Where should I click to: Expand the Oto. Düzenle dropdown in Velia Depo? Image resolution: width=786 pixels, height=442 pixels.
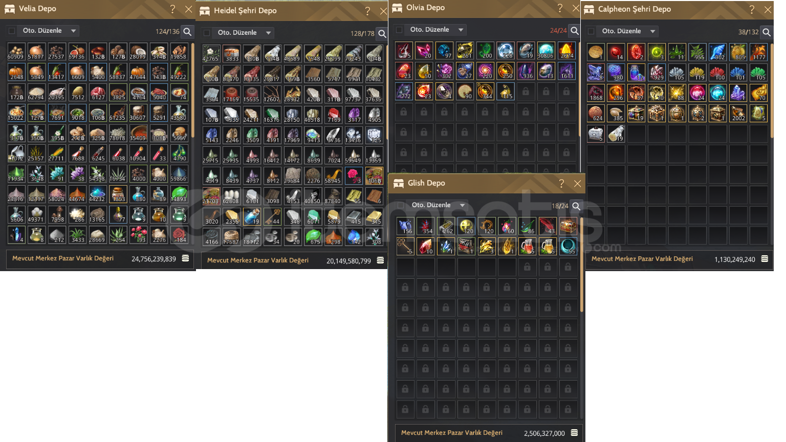click(49, 31)
